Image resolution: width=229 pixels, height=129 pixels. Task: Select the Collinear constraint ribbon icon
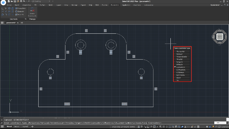(6, 9)
